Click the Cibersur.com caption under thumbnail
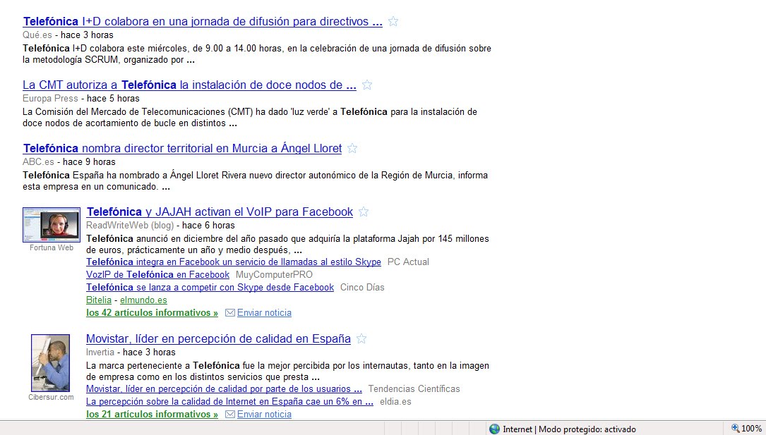The width and height of the screenshot is (766, 435). coord(51,397)
